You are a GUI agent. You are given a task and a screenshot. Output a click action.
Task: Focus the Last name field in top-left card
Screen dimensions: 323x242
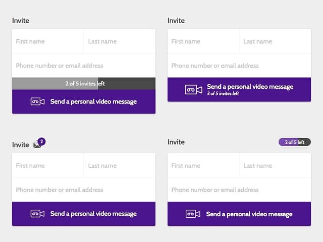(120, 41)
